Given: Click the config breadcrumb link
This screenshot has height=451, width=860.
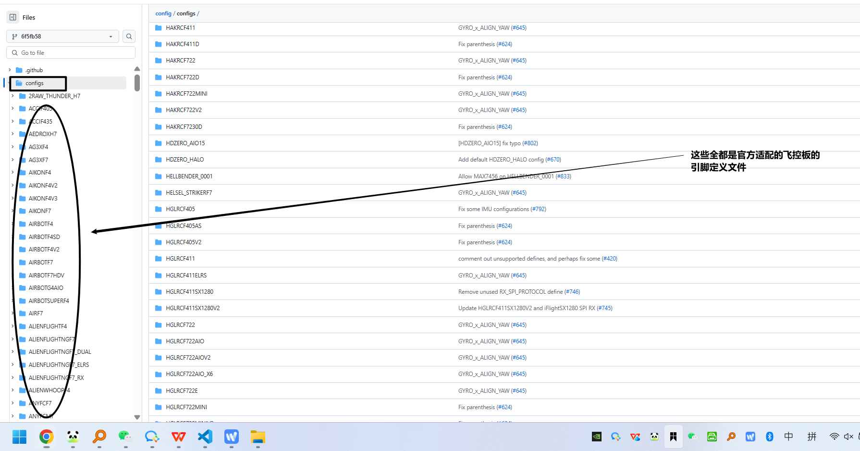Looking at the screenshot, I should click(163, 13).
